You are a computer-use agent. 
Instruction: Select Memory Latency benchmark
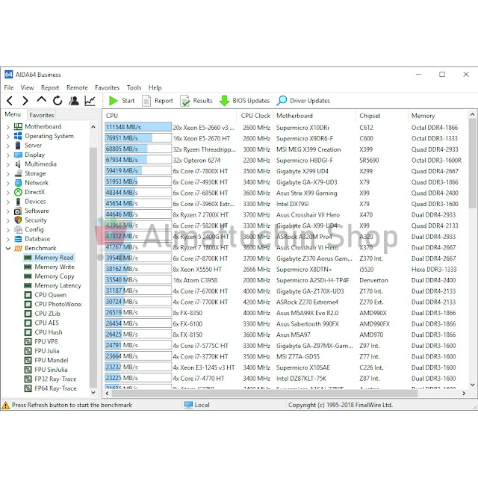click(x=58, y=285)
